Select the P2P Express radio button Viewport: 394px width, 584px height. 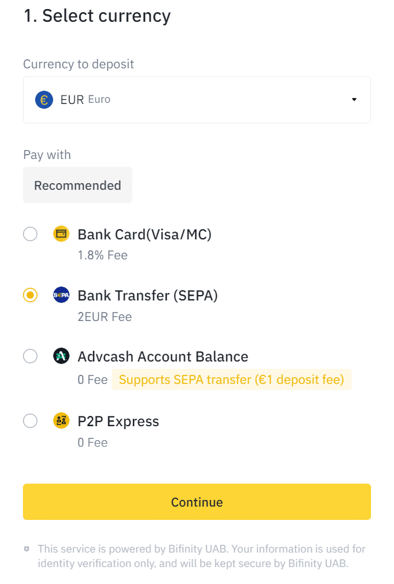tap(30, 421)
